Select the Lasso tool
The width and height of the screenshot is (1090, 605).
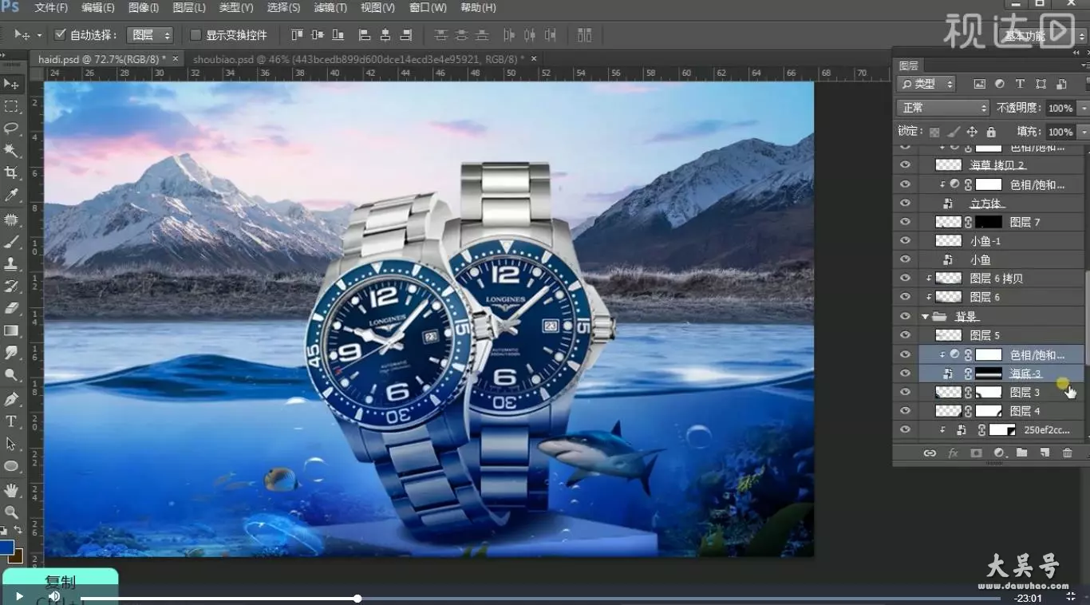click(11, 129)
